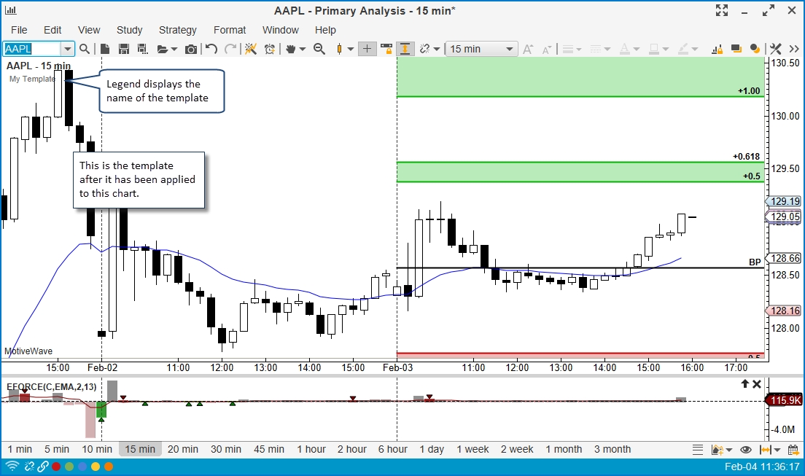Click the overlapping circles icon in toolbar
Screen dimensions: 805x476
pyautogui.click(x=755, y=49)
